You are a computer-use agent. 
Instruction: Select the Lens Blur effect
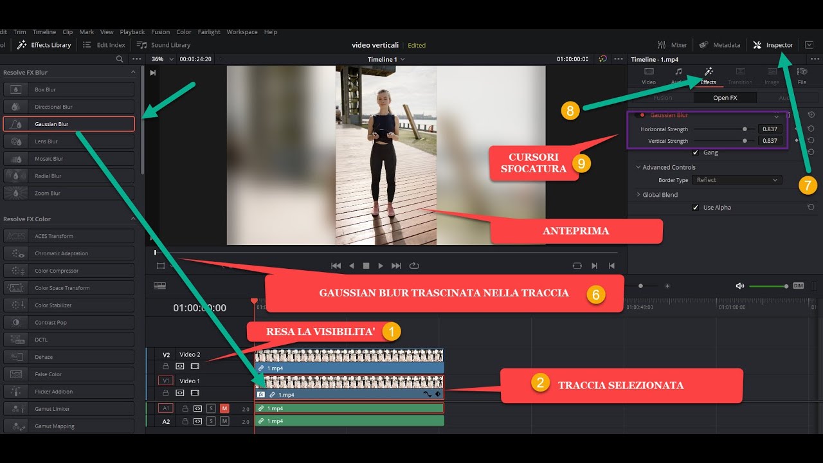(69, 141)
